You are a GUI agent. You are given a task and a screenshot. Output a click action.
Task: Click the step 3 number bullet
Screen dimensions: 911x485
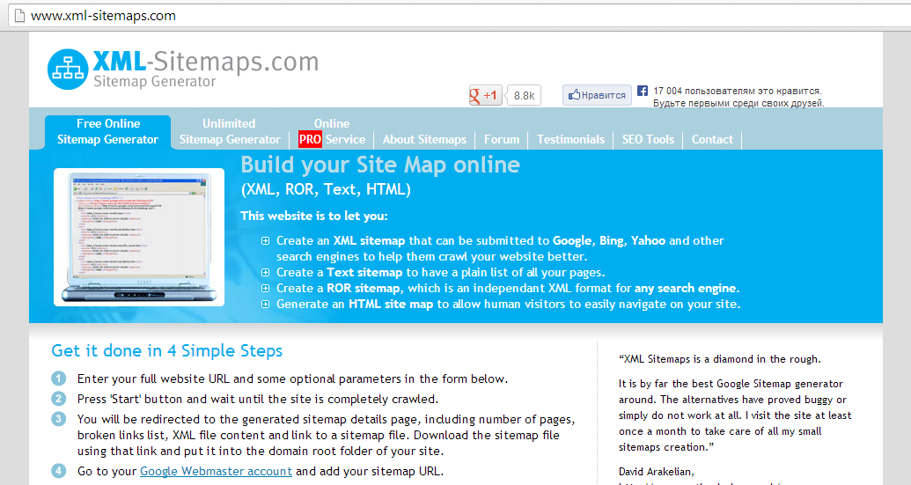pos(59,419)
